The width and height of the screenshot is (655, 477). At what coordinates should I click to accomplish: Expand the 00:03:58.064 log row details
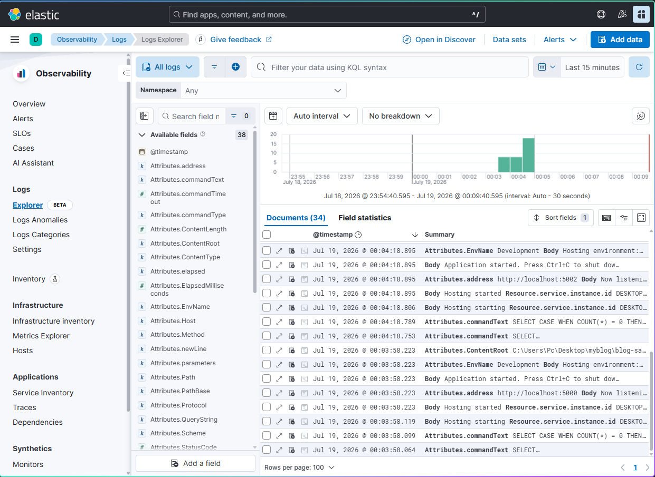click(x=279, y=450)
